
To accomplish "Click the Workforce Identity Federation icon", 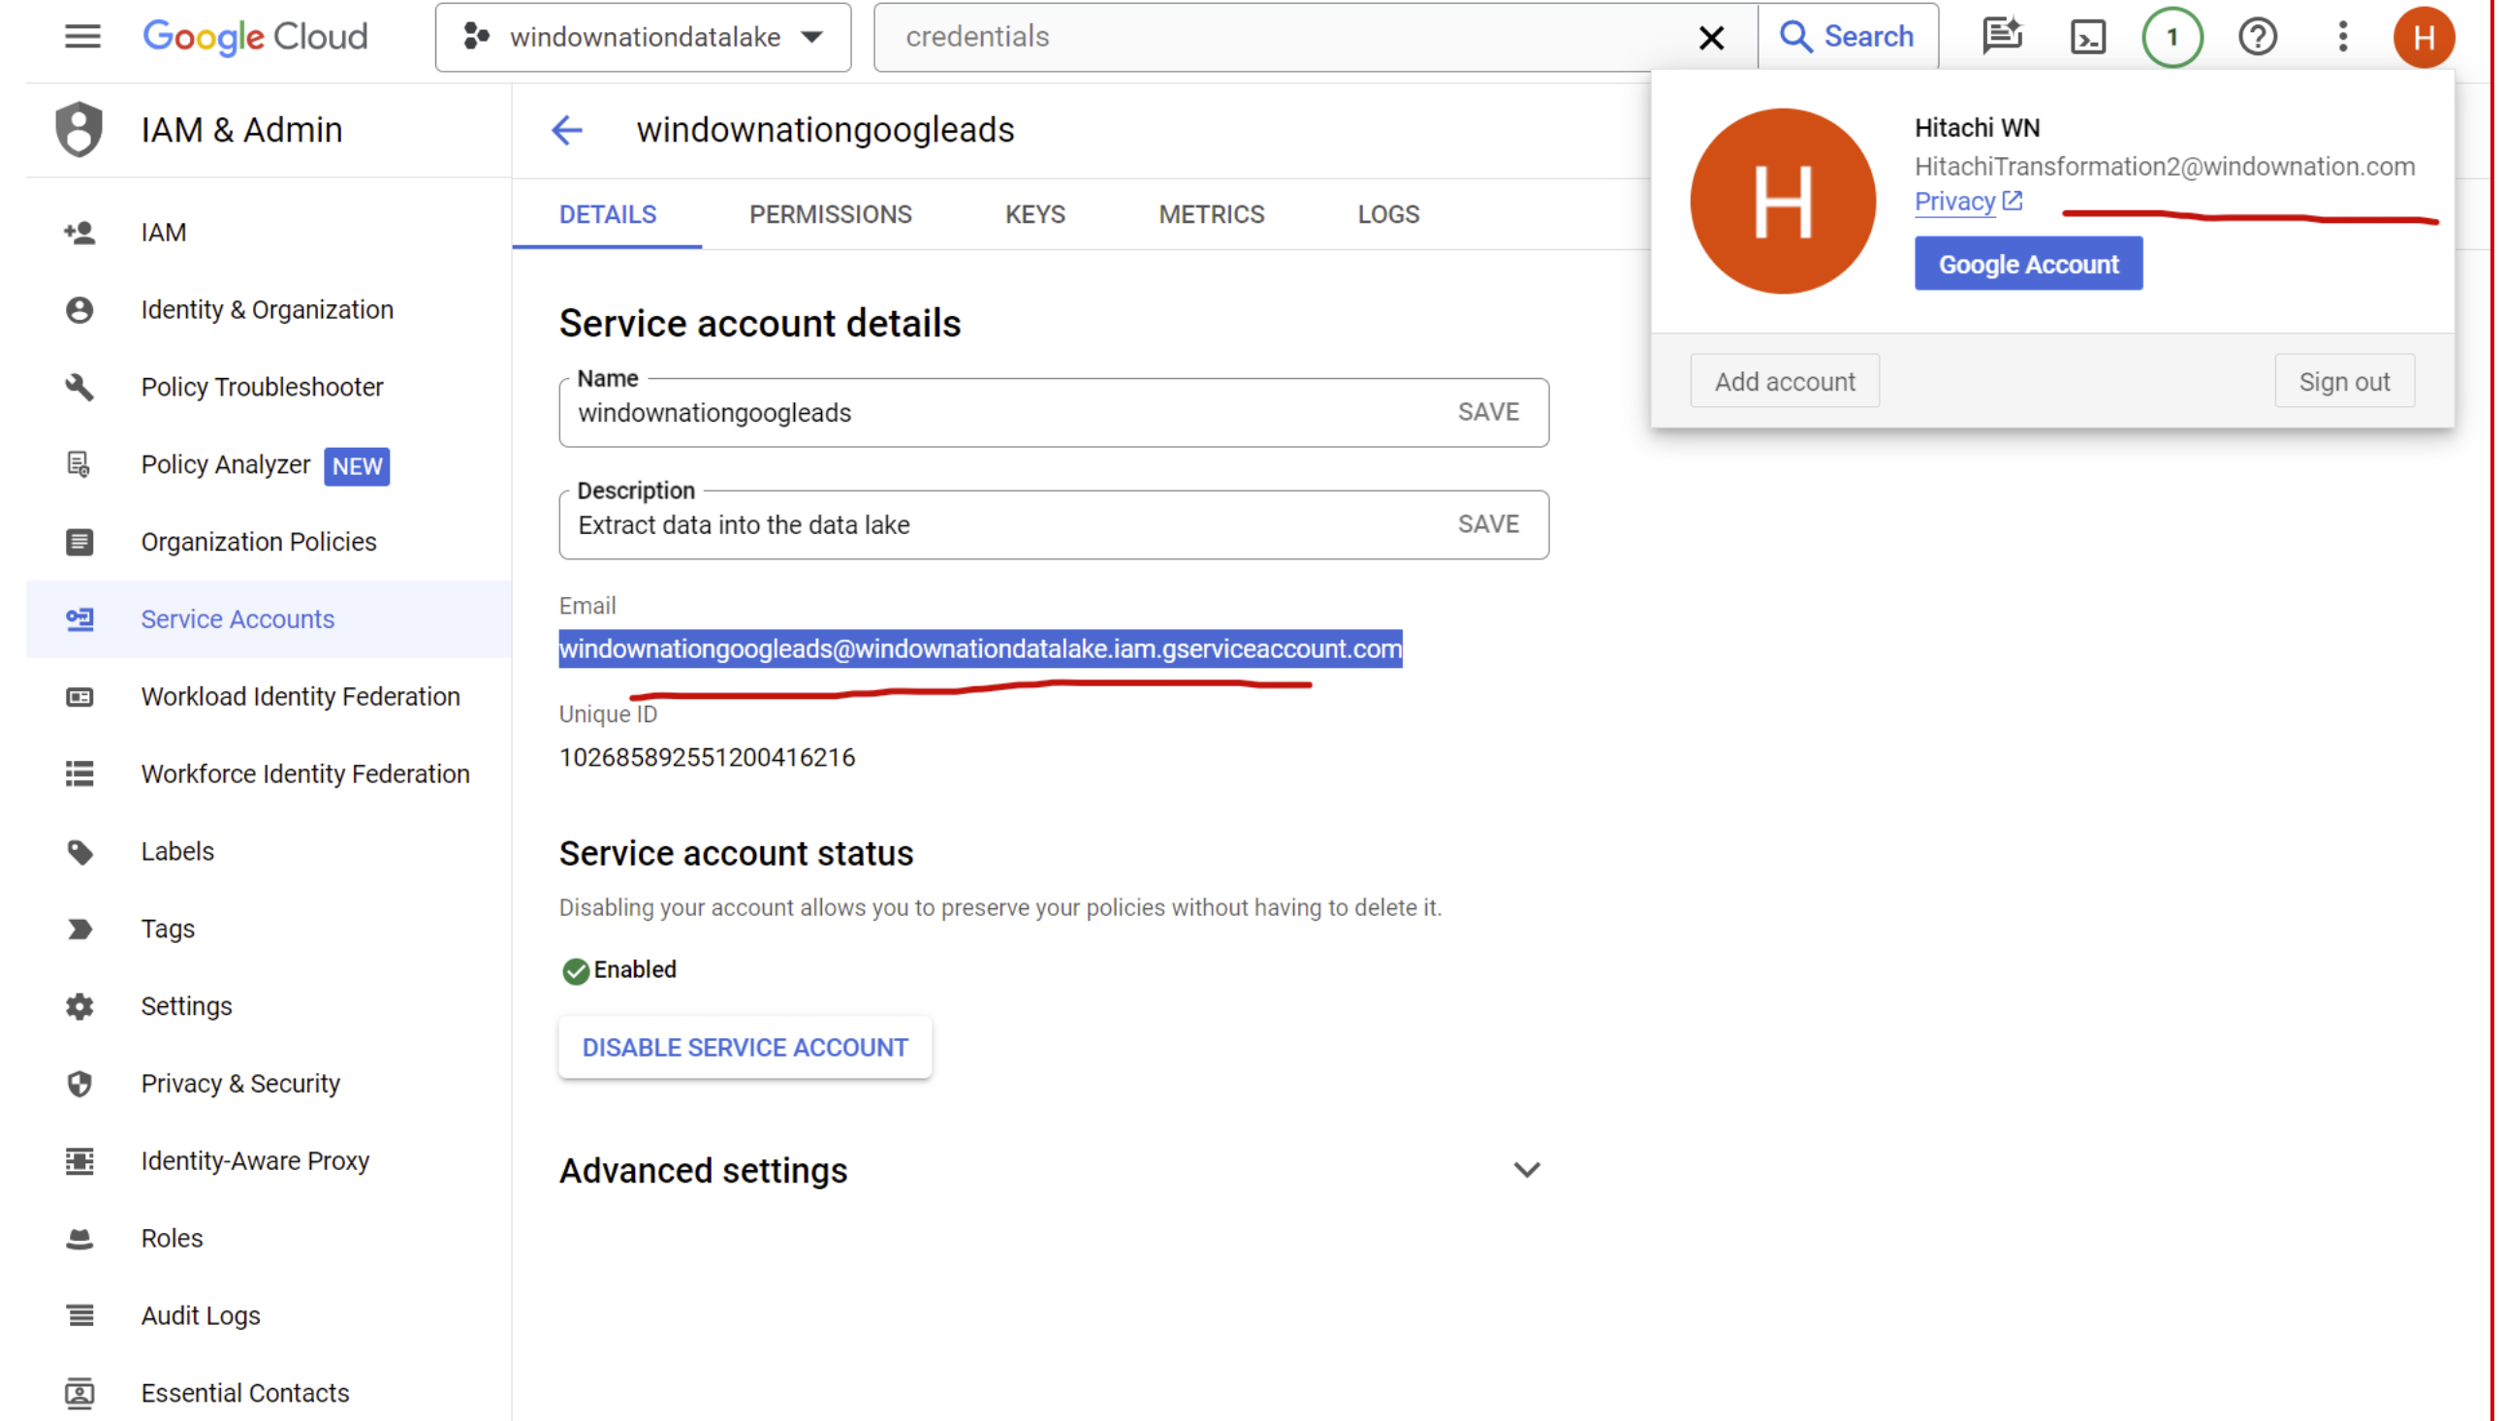I will (80, 774).
